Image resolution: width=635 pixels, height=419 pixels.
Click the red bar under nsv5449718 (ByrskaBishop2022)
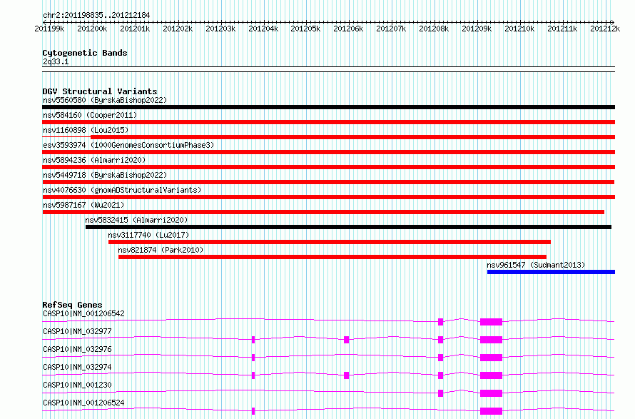(x=328, y=182)
